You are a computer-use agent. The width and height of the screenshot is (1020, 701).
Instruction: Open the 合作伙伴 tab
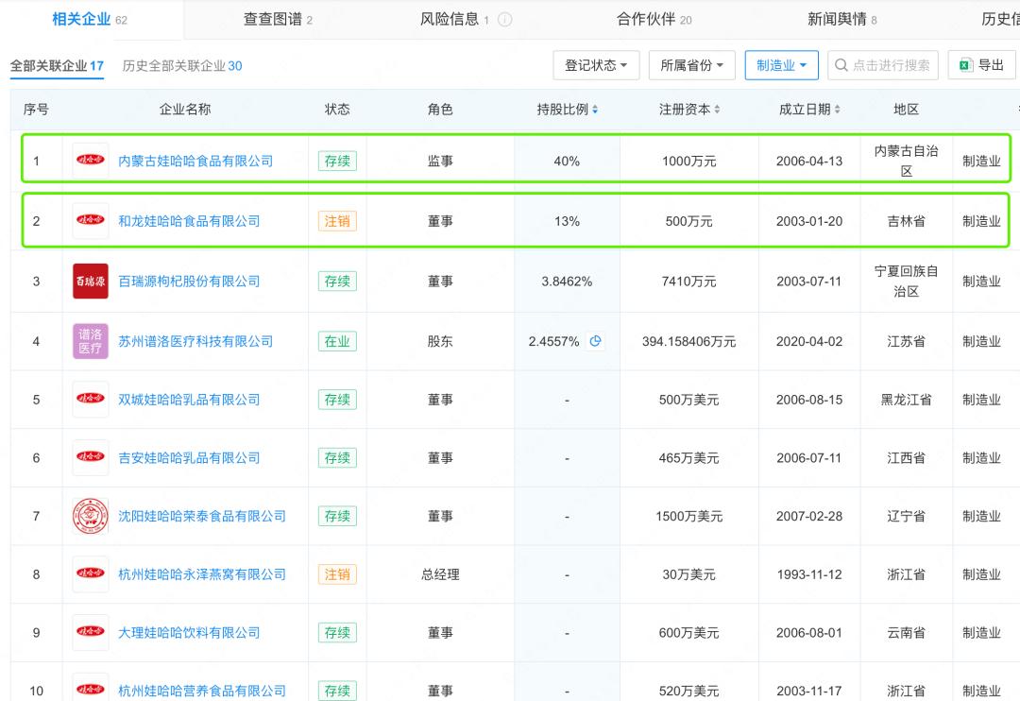pos(654,19)
